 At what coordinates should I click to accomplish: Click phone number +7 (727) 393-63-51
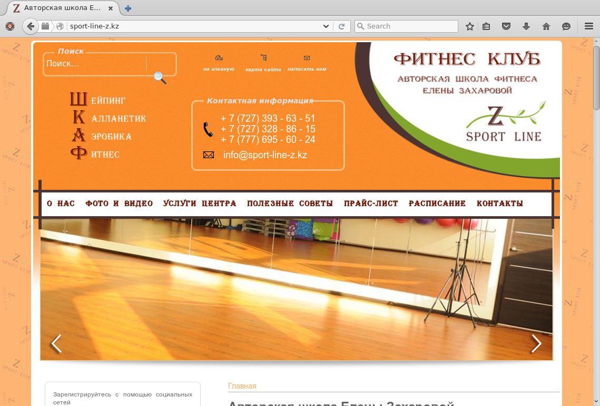click(268, 118)
